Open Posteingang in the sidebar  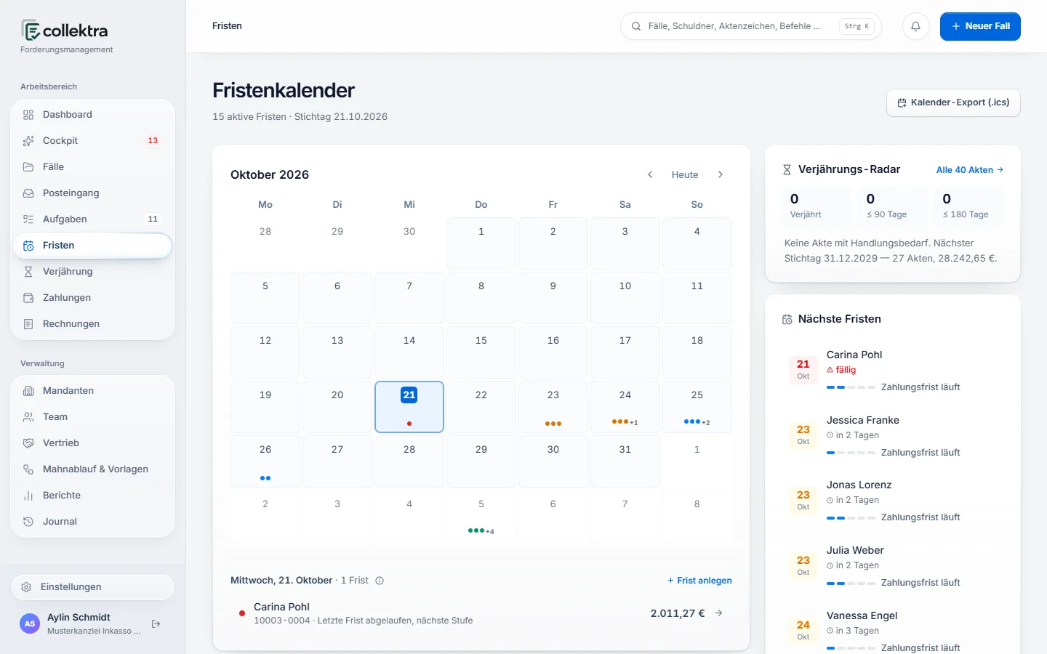[x=93, y=193]
